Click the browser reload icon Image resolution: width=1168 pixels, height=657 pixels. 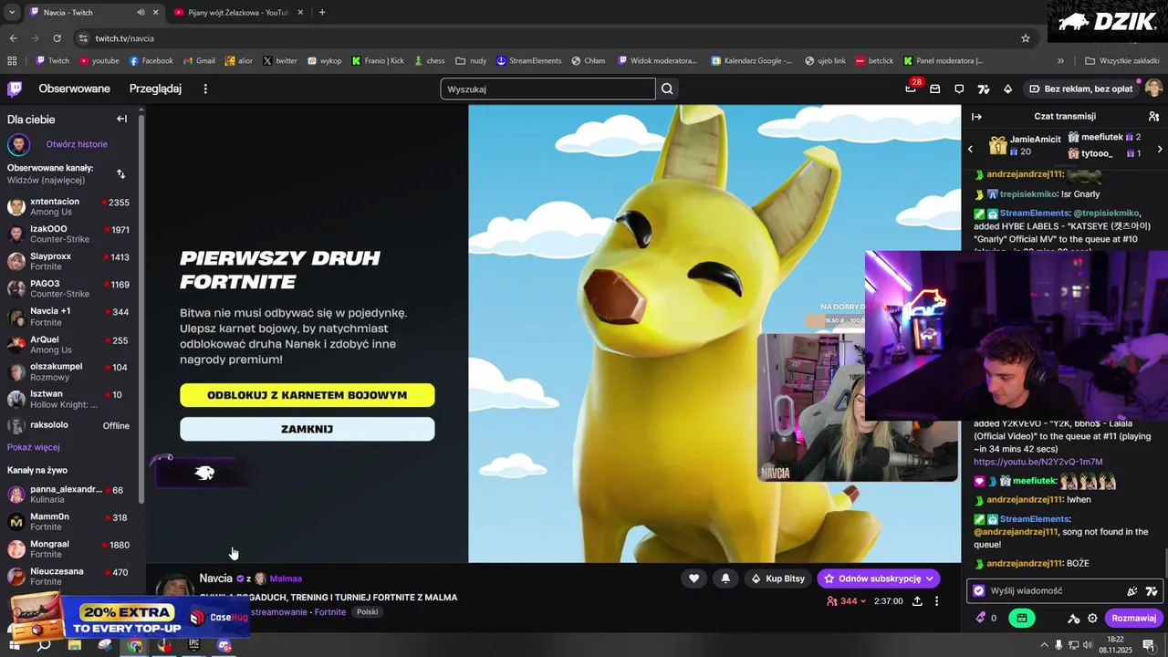(x=57, y=38)
